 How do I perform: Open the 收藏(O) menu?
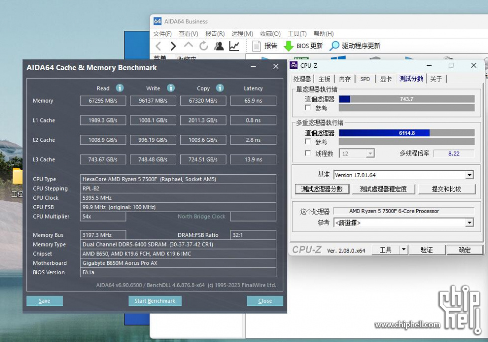(x=270, y=34)
